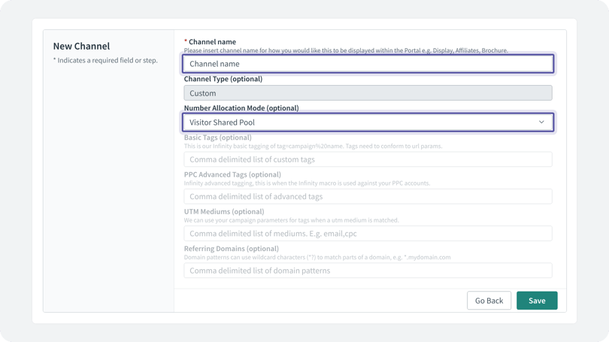Viewport: 609px width, 342px height.
Task: Click the New Channel heading
Action: (x=81, y=46)
